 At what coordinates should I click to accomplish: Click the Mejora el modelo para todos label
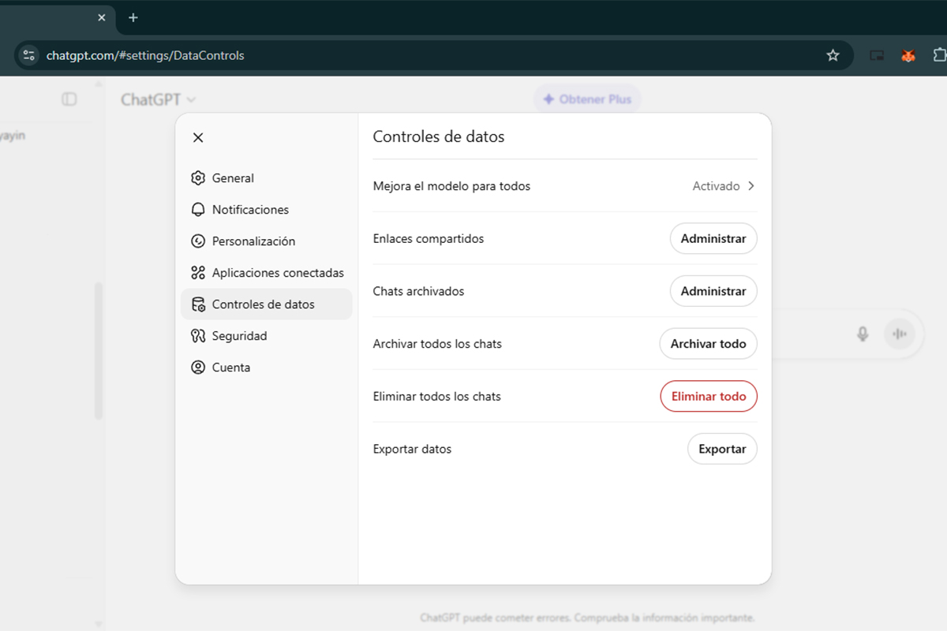pos(451,186)
